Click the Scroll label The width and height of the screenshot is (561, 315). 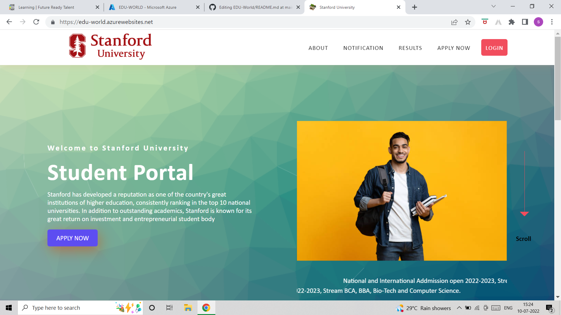523,239
